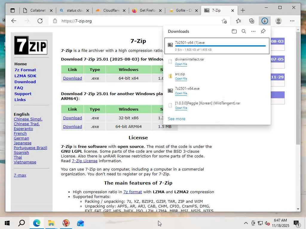Image resolution: width=306 pixels, height=229 pixels.
Task: Click the page vertical scrollbar thumb
Action: tap(298, 89)
